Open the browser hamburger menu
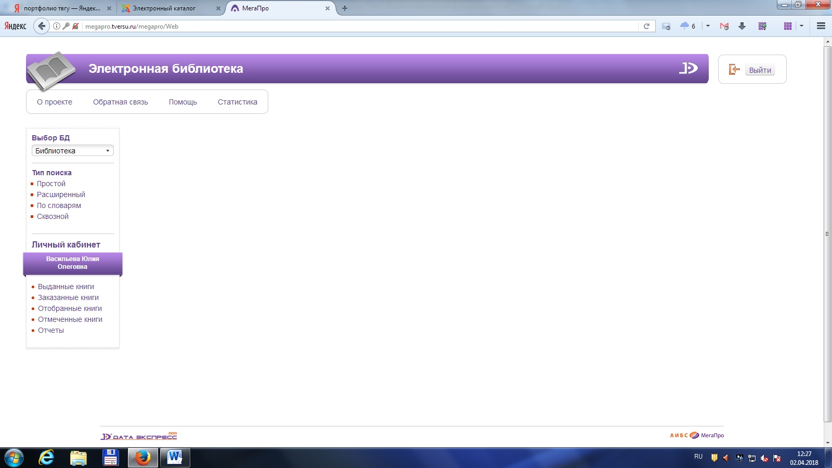The width and height of the screenshot is (832, 468). (x=821, y=26)
